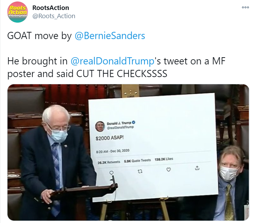Open the @BernieSanders mention

tap(110, 36)
